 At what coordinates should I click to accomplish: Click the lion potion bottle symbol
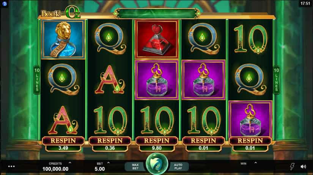pos(63,39)
